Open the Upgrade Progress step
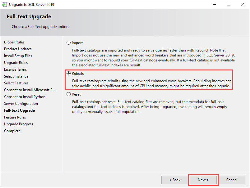This screenshot has width=250, height=188. [x=18, y=124]
